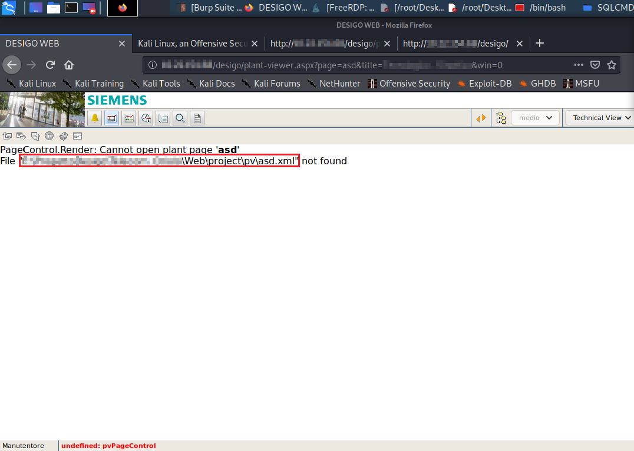Image resolution: width=634 pixels, height=451 pixels.
Task: Open the Technical View dropdown
Action: click(600, 118)
